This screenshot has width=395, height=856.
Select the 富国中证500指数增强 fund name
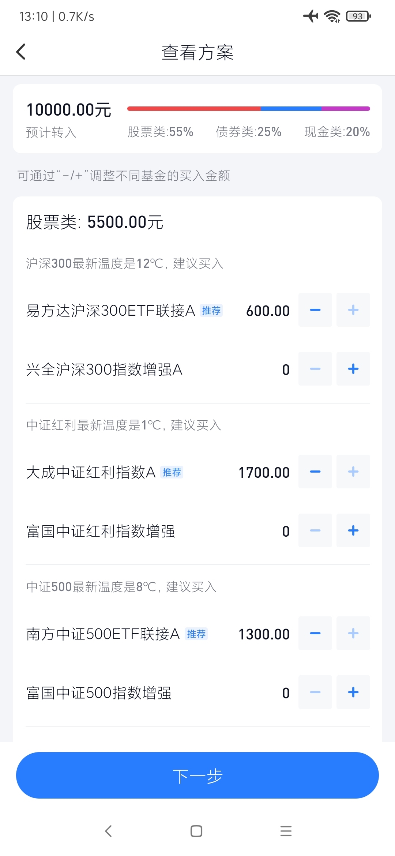coord(99,693)
